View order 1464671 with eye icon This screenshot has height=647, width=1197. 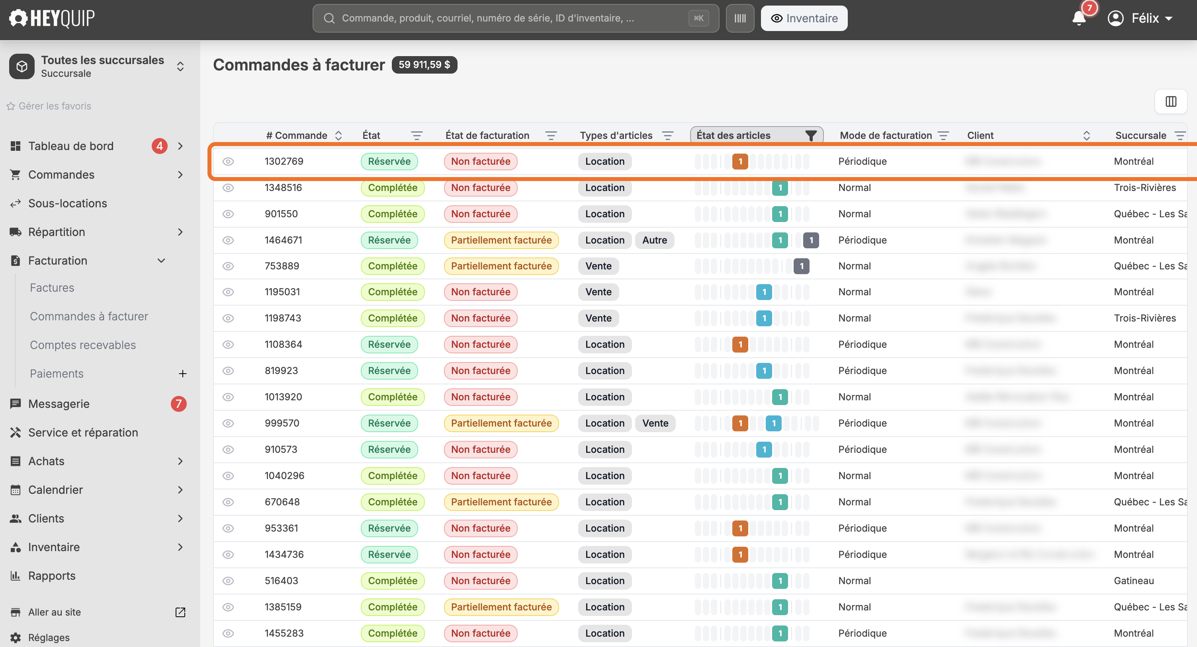click(x=228, y=240)
